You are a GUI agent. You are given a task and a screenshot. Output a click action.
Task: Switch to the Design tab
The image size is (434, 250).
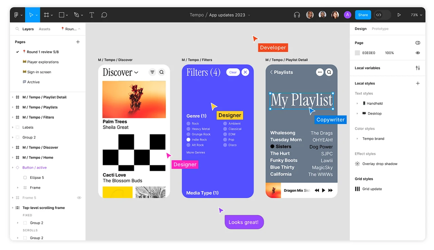pyautogui.click(x=361, y=29)
